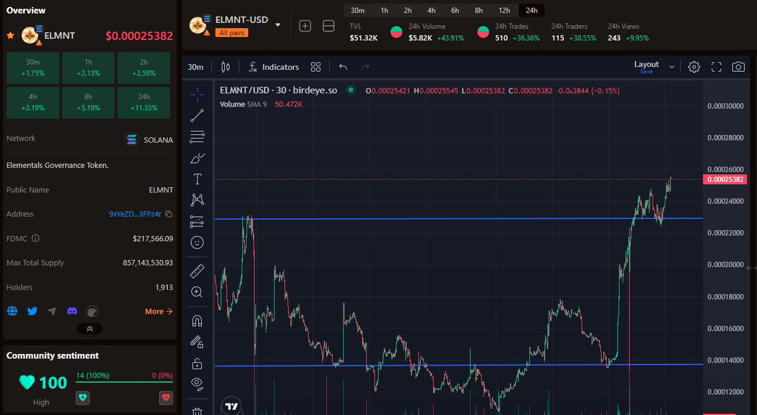Select the text annotation tool

tap(197, 179)
